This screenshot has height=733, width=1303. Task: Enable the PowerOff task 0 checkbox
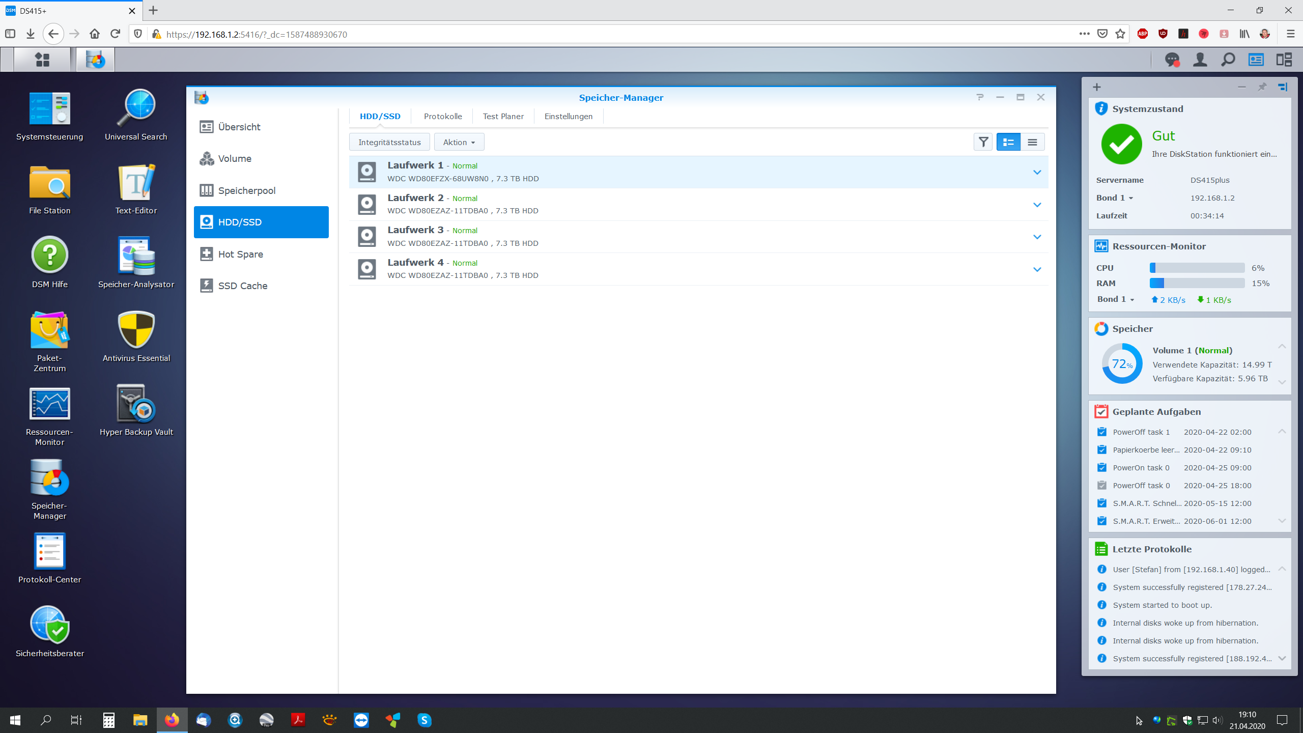[x=1102, y=486]
